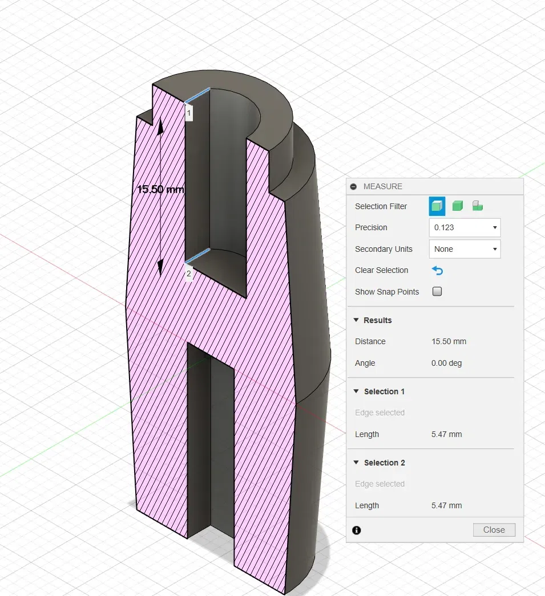This screenshot has width=545, height=596.
Task: Click the 15.50 mm dimension label in viewport
Action: click(x=160, y=189)
